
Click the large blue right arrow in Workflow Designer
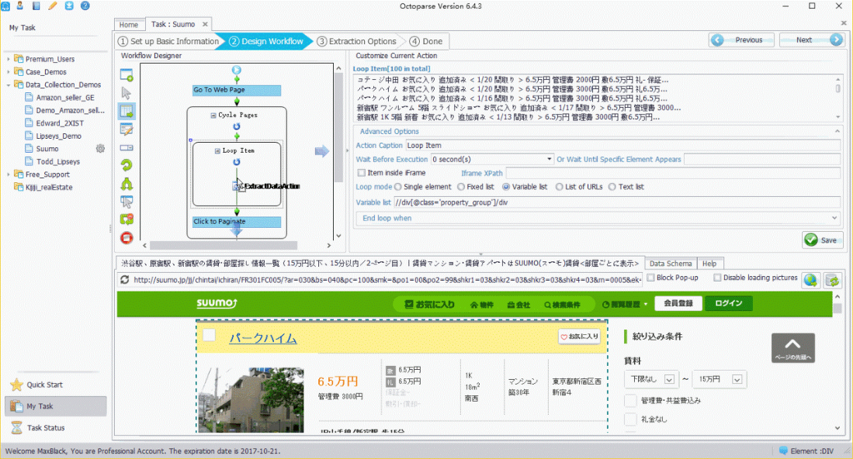click(x=322, y=151)
